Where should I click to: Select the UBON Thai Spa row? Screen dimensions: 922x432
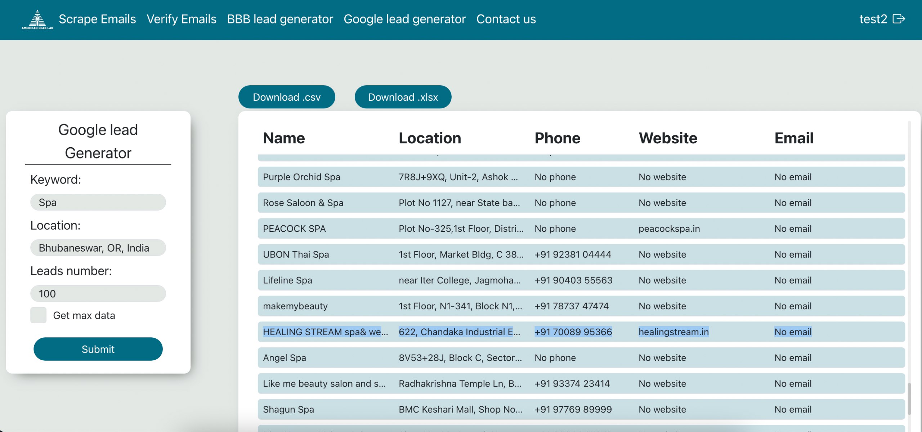point(296,255)
